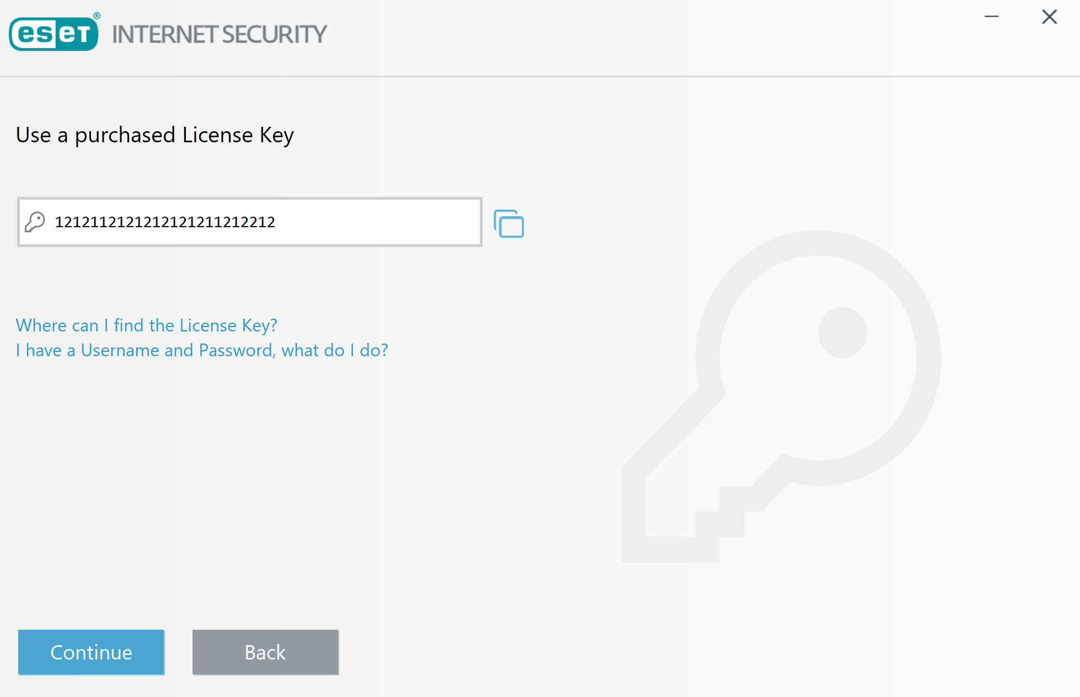Open the Username and Password help link
Image resolution: width=1080 pixels, height=697 pixels.
pos(202,350)
